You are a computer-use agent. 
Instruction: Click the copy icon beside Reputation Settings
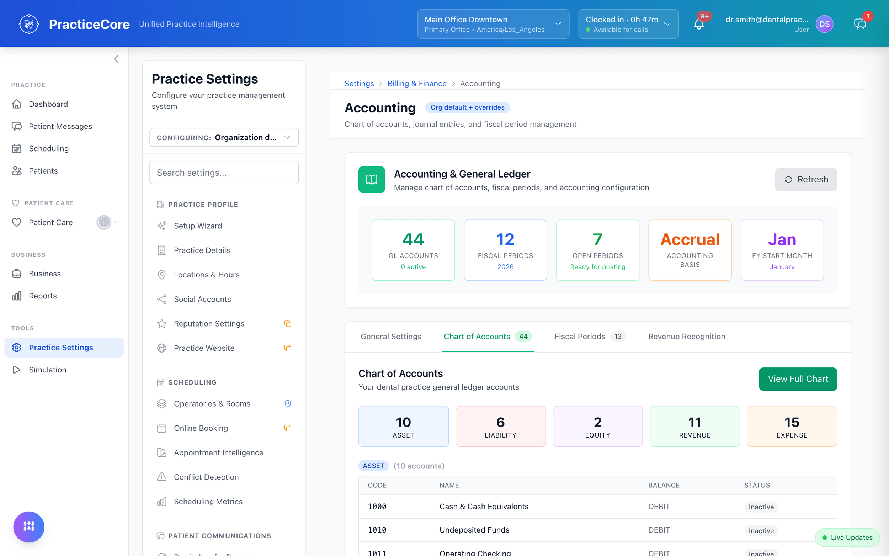click(288, 324)
